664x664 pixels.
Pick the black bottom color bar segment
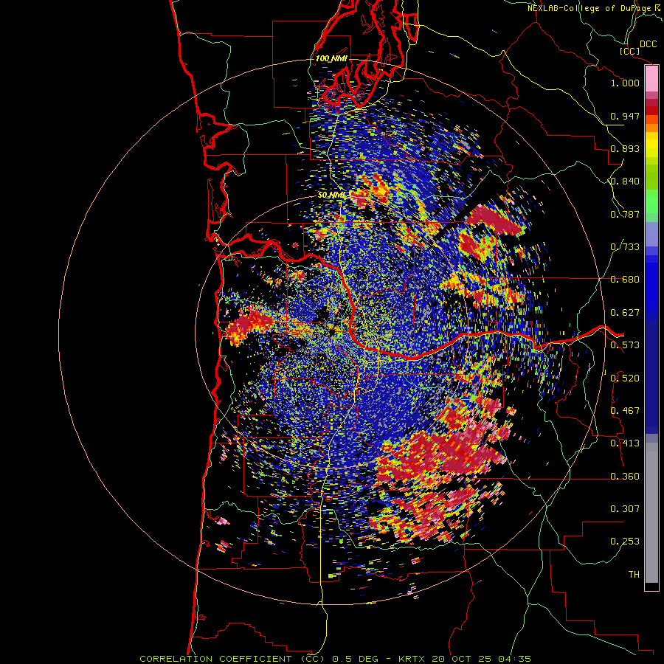tap(651, 586)
